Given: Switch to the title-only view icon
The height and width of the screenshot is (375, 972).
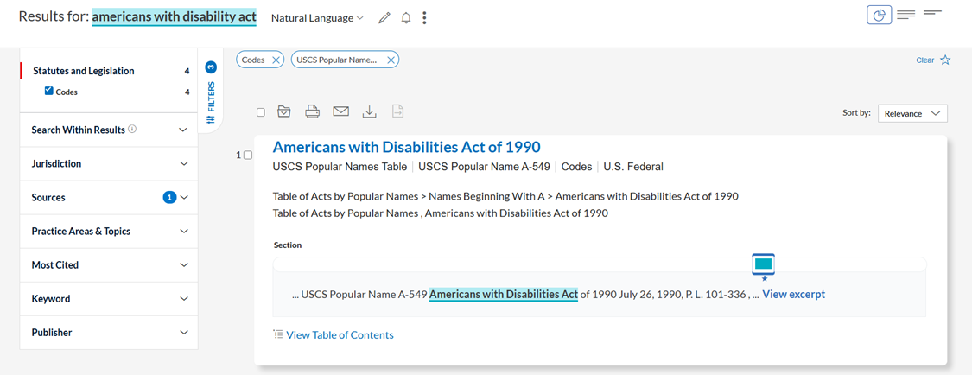Looking at the screenshot, I should (932, 12).
